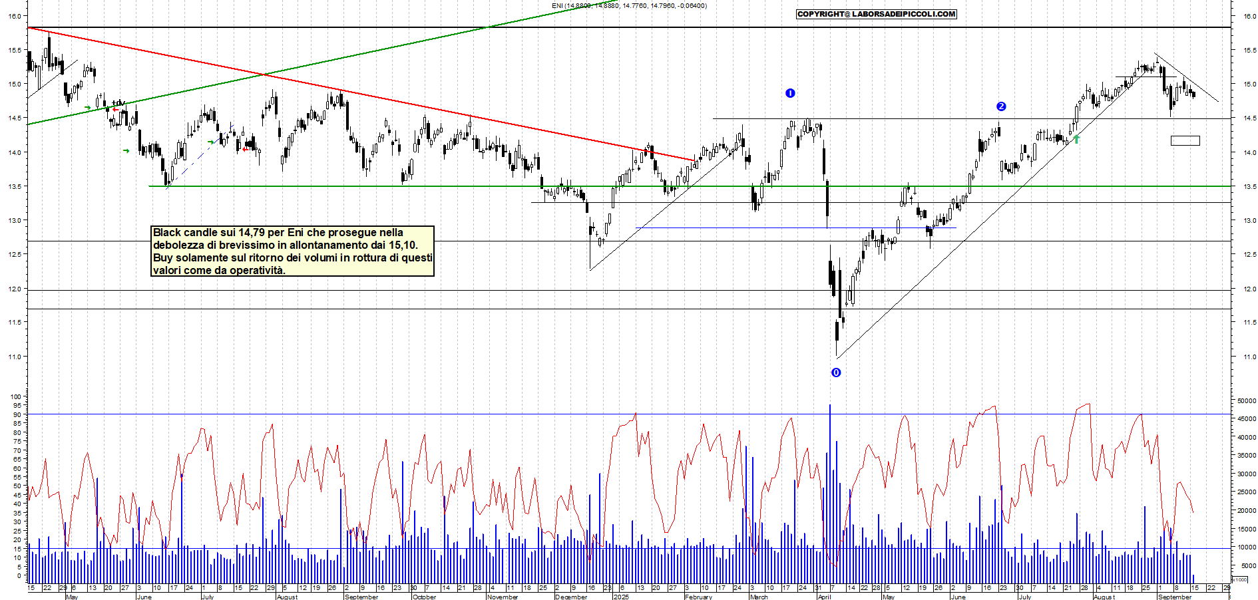The width and height of the screenshot is (1258, 600).
Task: Click the blue wave marker labeled 1
Action: 790,93
